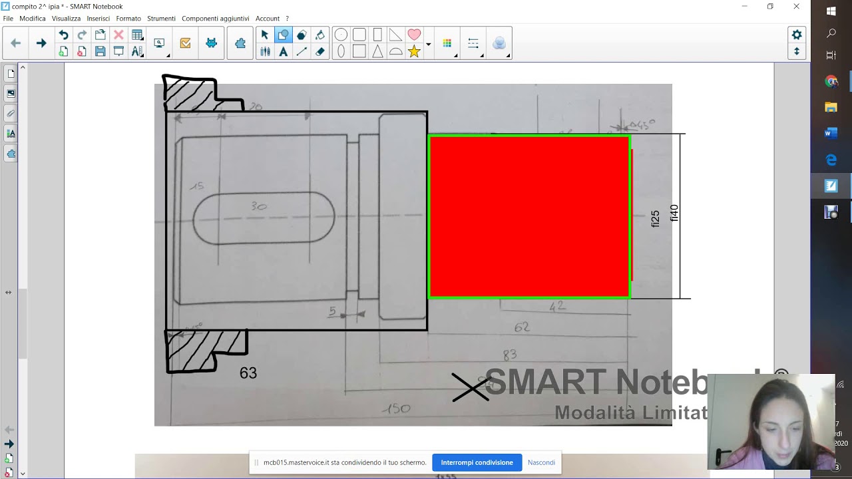852x479 pixels.
Task: Go to next page with forward arrow
Action: pos(41,43)
